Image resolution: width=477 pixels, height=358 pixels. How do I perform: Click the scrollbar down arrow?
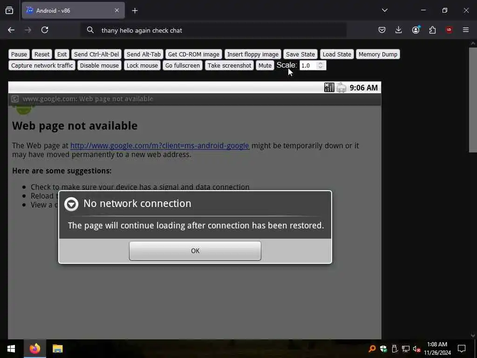(473, 336)
